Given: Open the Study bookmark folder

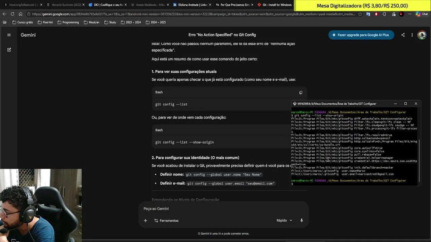Looking at the screenshot, I should 110,22.
